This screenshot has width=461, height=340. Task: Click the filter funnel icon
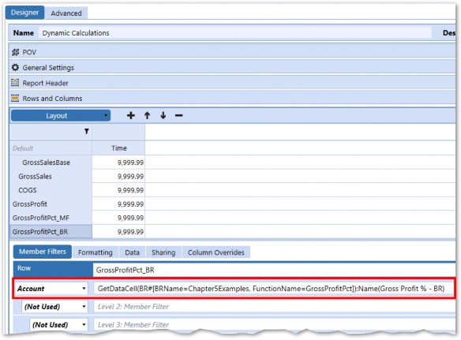point(87,132)
